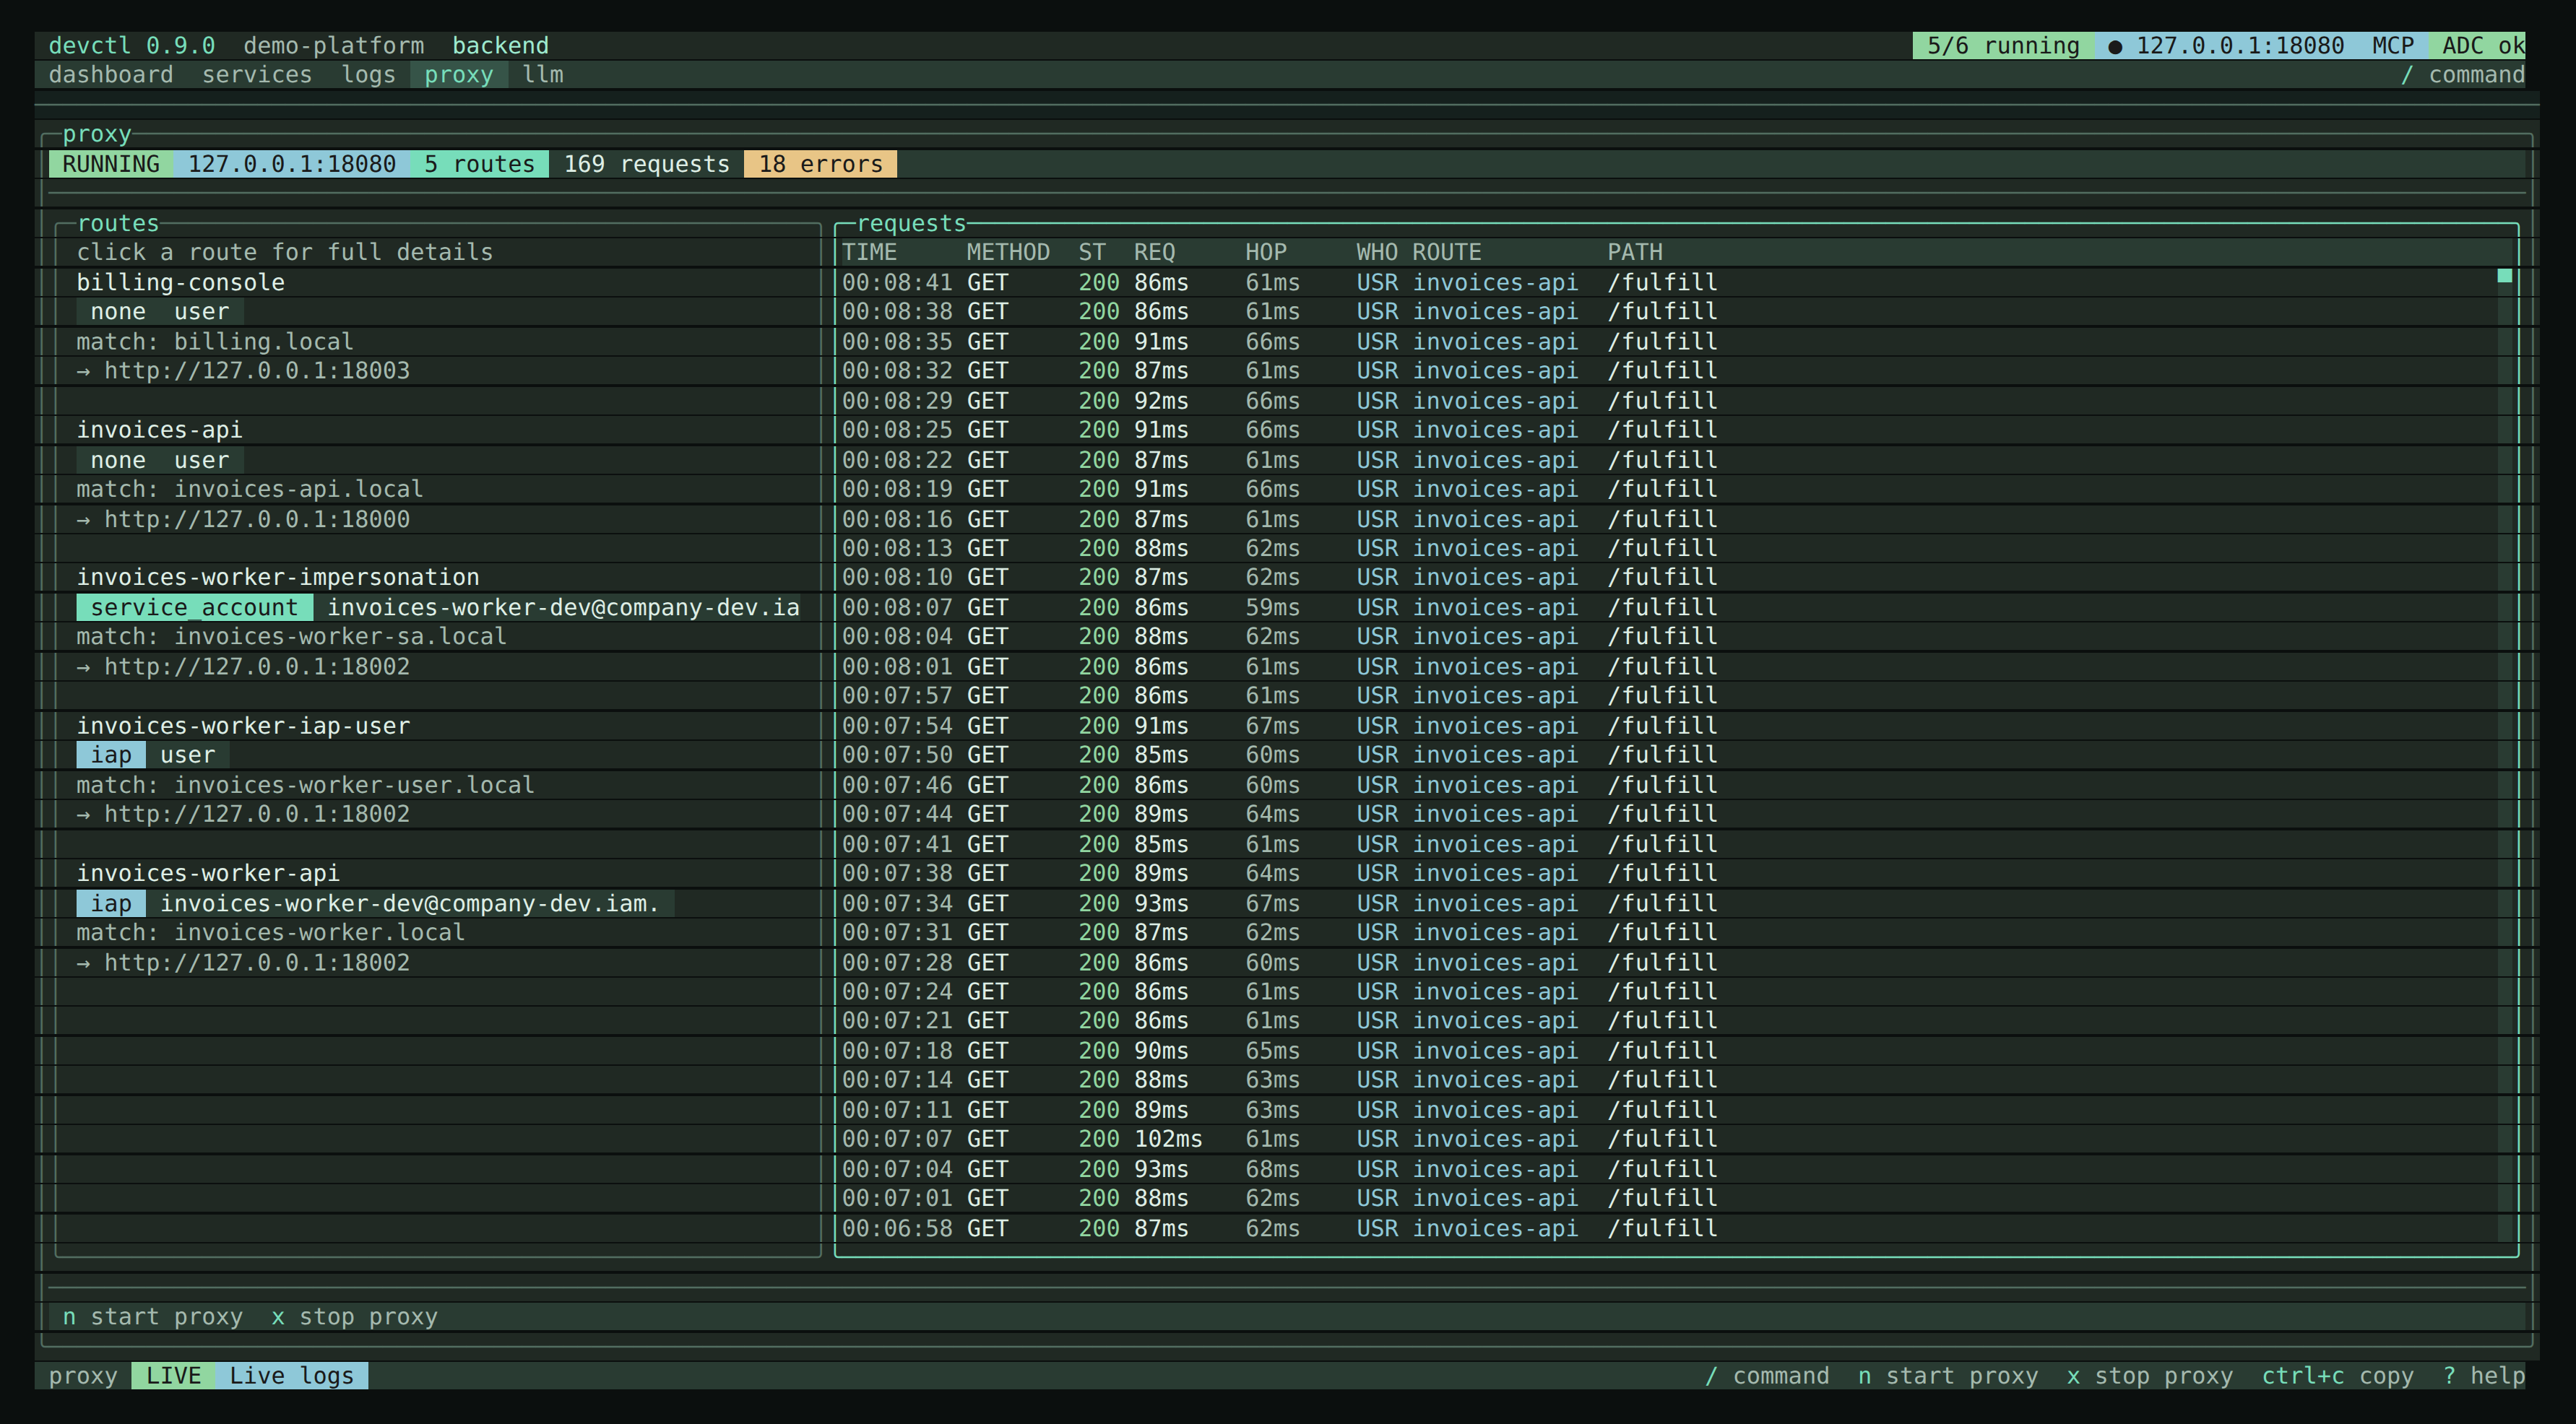Click the 169 requests counter

(x=646, y=164)
